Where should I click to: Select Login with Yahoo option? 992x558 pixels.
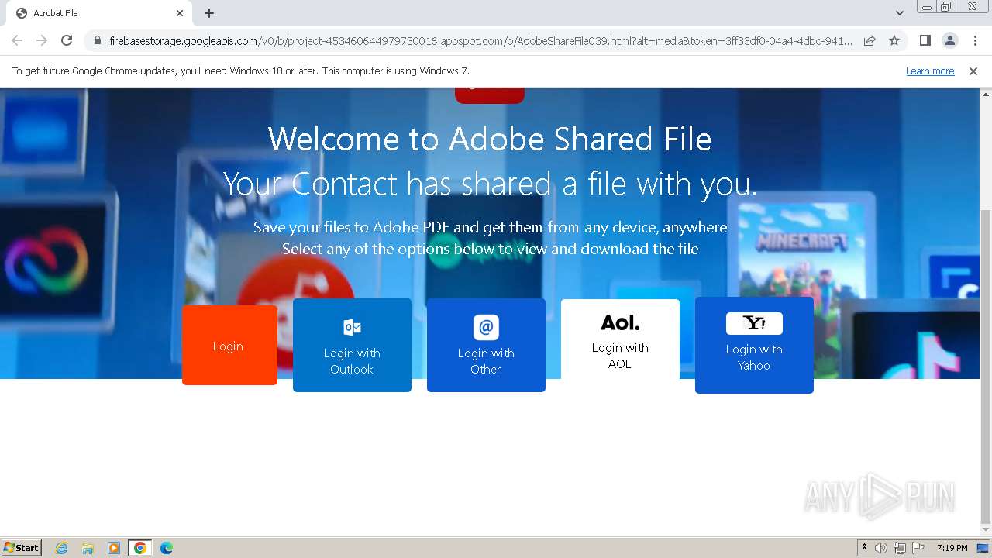[754, 345]
